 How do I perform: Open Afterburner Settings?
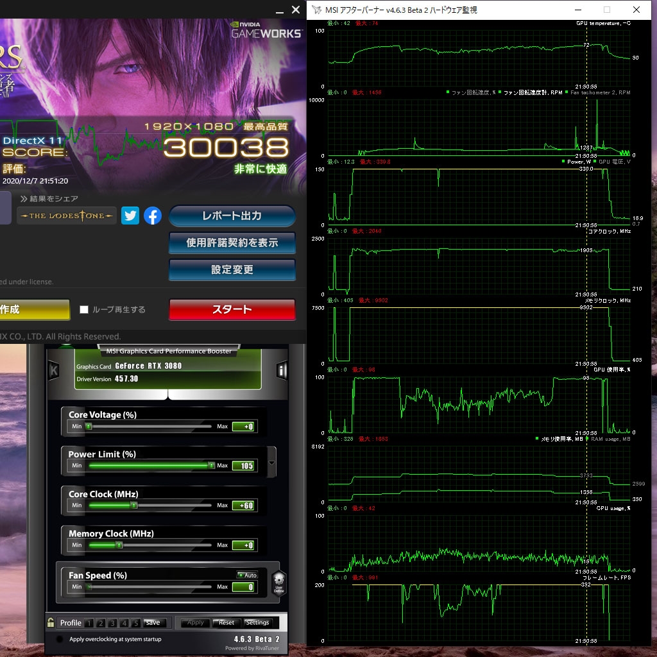[258, 622]
